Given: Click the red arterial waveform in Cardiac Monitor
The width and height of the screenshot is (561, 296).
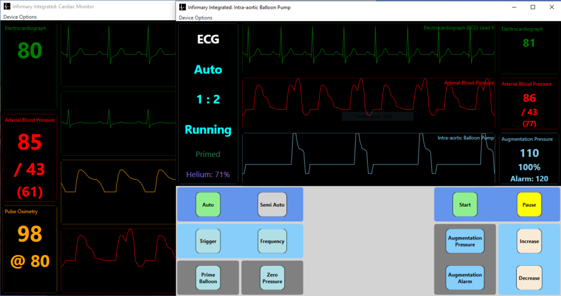Looking at the screenshot, I should 118,260.
